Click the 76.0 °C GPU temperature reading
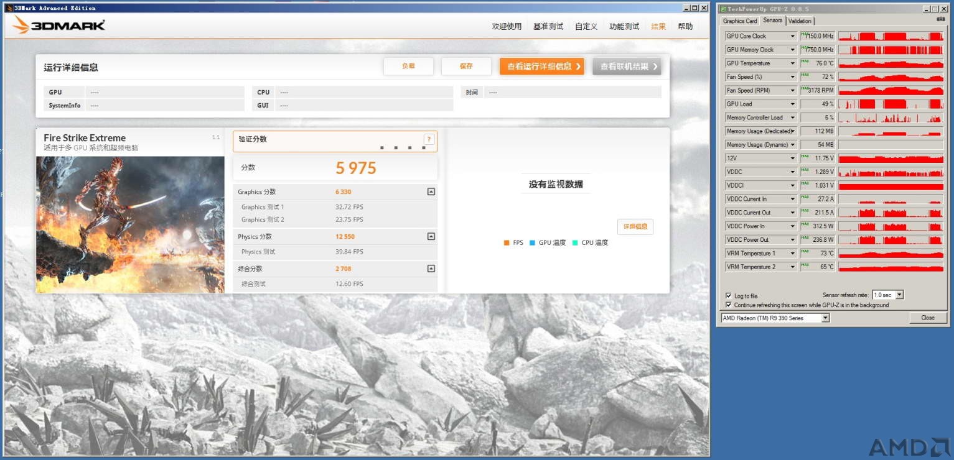Viewport: 954px width, 460px height. (817, 63)
